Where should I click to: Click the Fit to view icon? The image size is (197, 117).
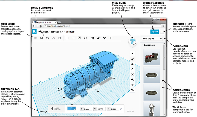click(x=132, y=74)
